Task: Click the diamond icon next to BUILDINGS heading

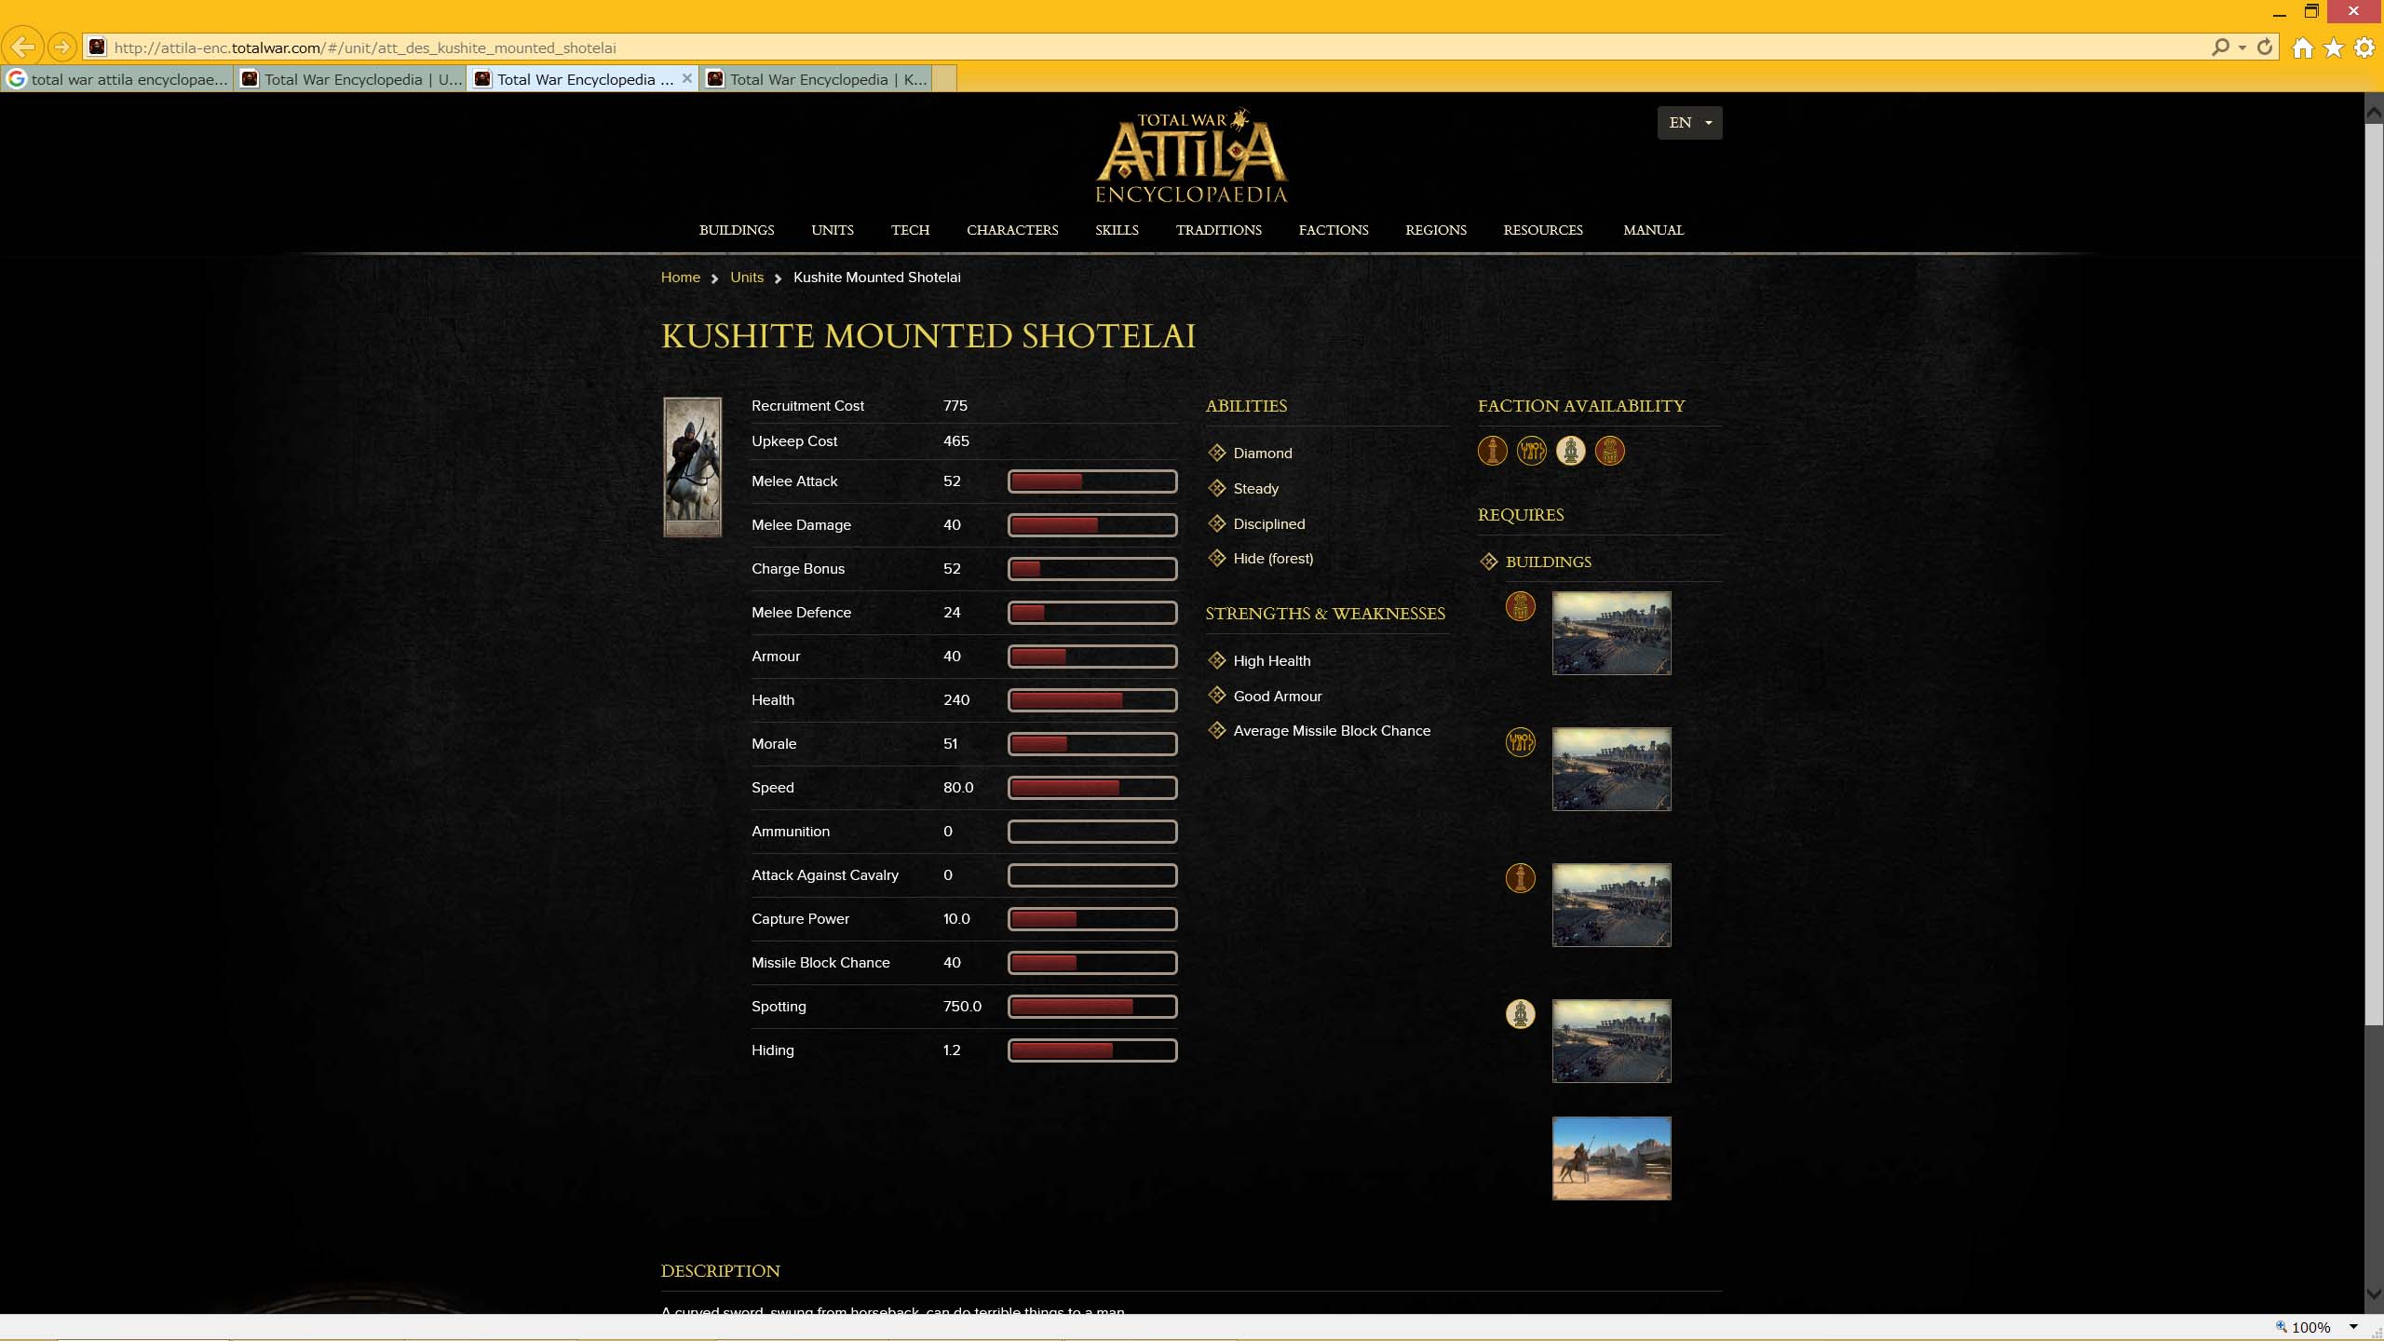Action: click(x=1489, y=562)
